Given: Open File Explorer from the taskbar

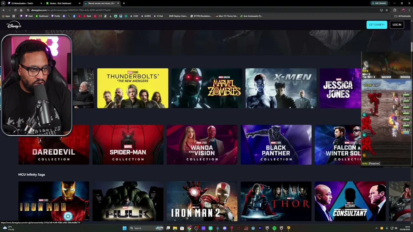Looking at the screenshot, I should tap(175, 228).
